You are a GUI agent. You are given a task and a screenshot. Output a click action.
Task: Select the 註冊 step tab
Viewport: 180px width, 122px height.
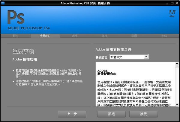(x=134, y=36)
